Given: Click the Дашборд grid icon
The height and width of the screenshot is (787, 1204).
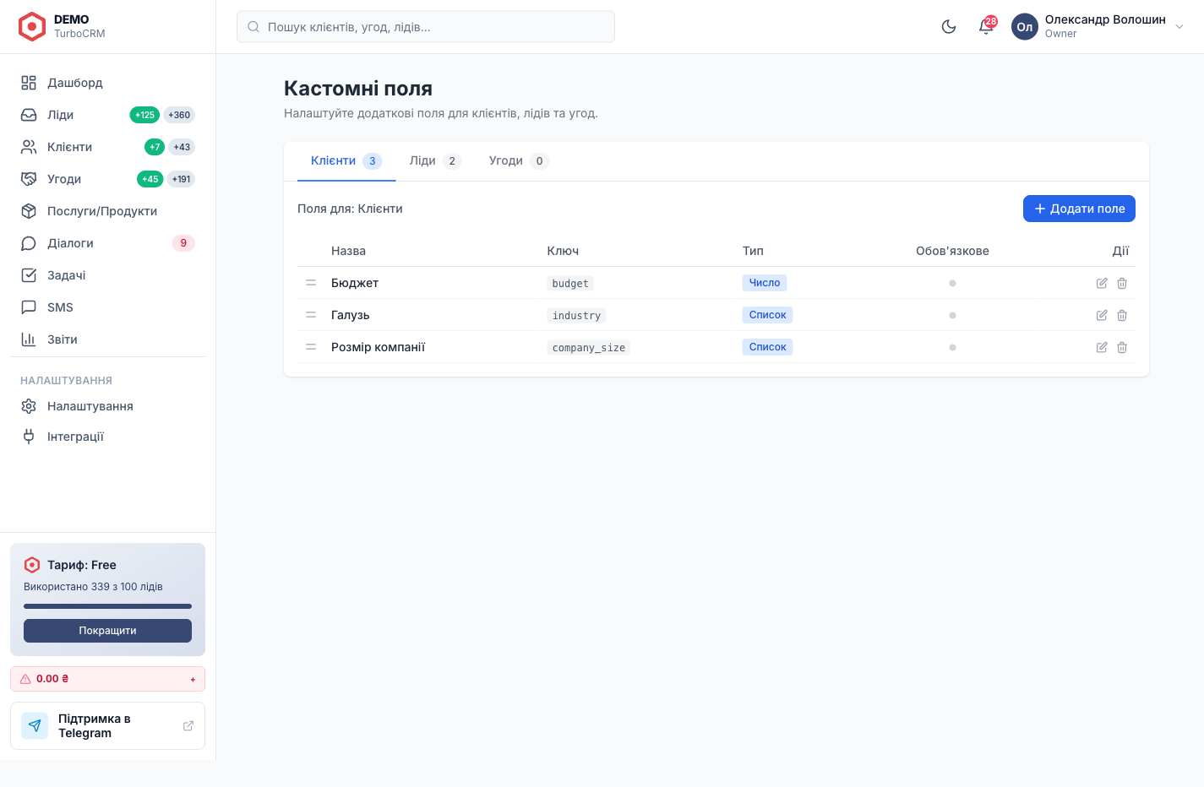Looking at the screenshot, I should pyautogui.click(x=29, y=83).
